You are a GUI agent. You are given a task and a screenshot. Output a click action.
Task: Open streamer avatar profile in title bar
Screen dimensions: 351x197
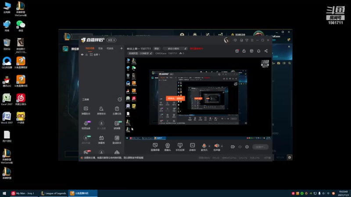(226, 40)
